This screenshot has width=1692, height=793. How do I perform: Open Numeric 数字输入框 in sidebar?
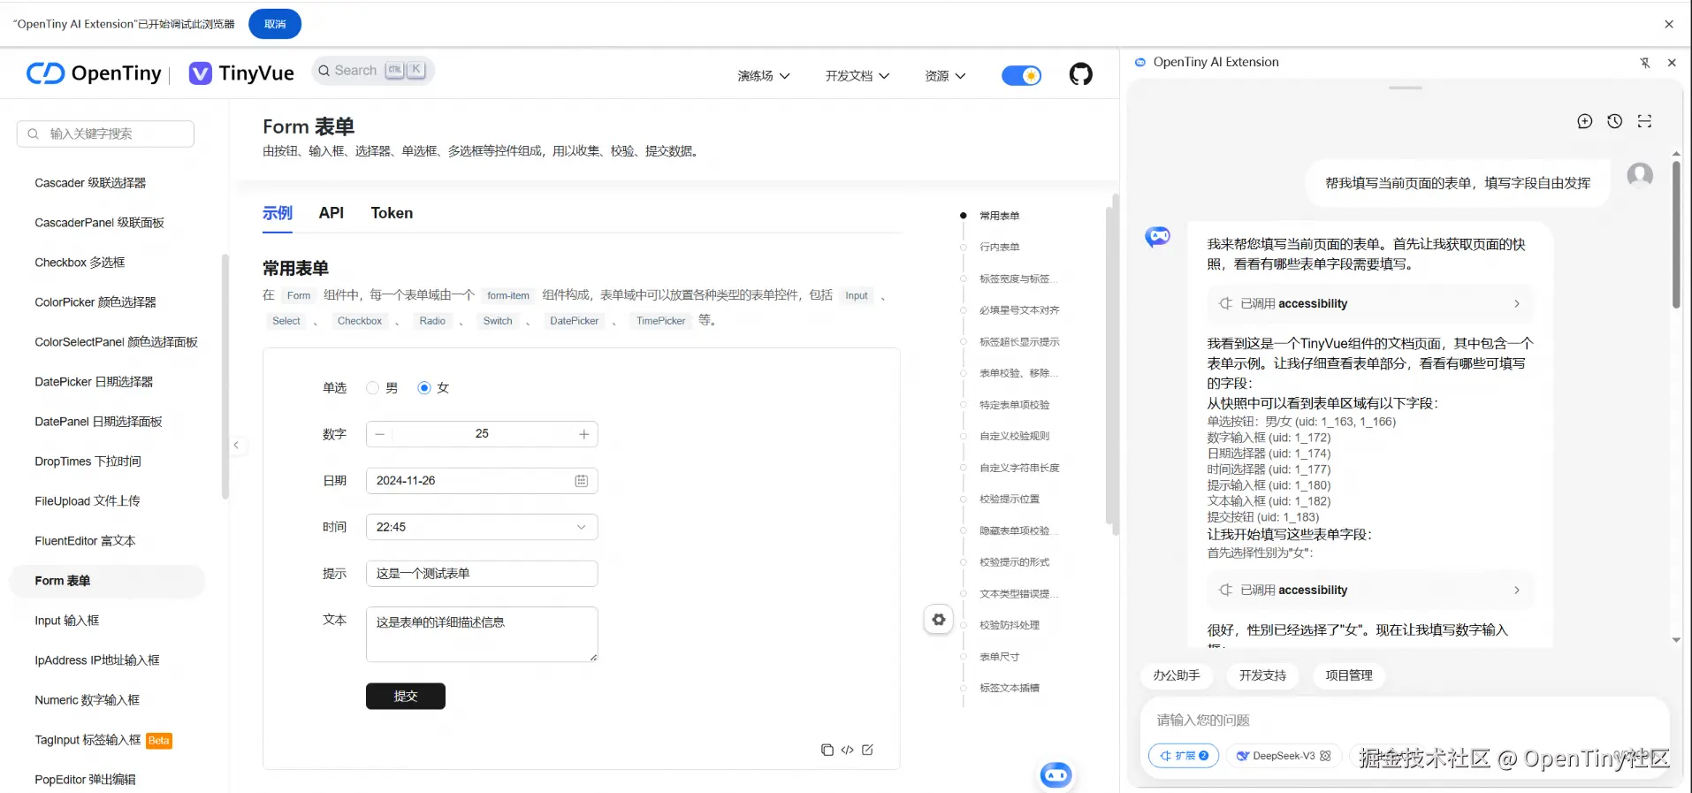(x=88, y=700)
